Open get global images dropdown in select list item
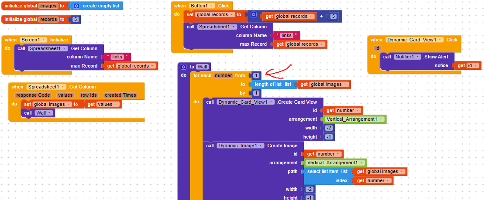The width and height of the screenshot is (485, 200). click(402, 172)
